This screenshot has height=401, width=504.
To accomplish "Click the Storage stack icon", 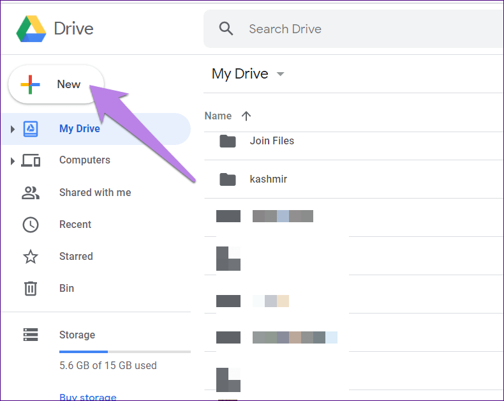I will click(x=31, y=335).
